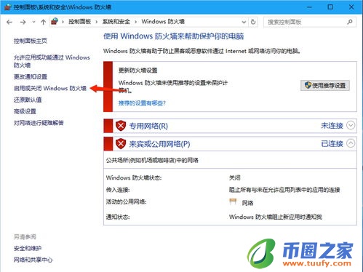This screenshot has width=363, height=272.
Task: Click the red shield icon beside 来宾或公用网络
Action: coord(121,144)
